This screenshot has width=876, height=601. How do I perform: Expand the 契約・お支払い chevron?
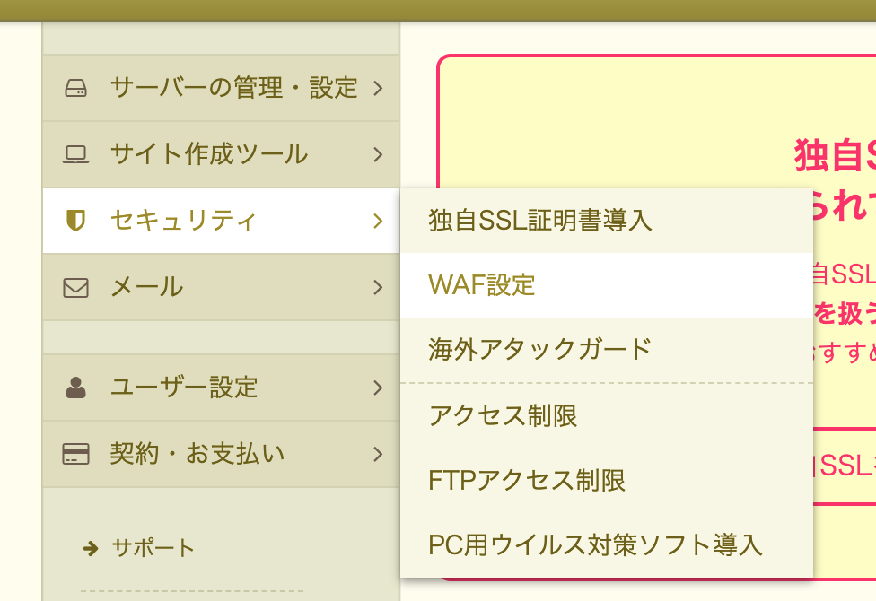click(x=378, y=454)
